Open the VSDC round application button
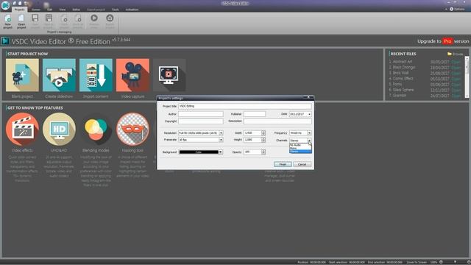 (x=5, y=5)
